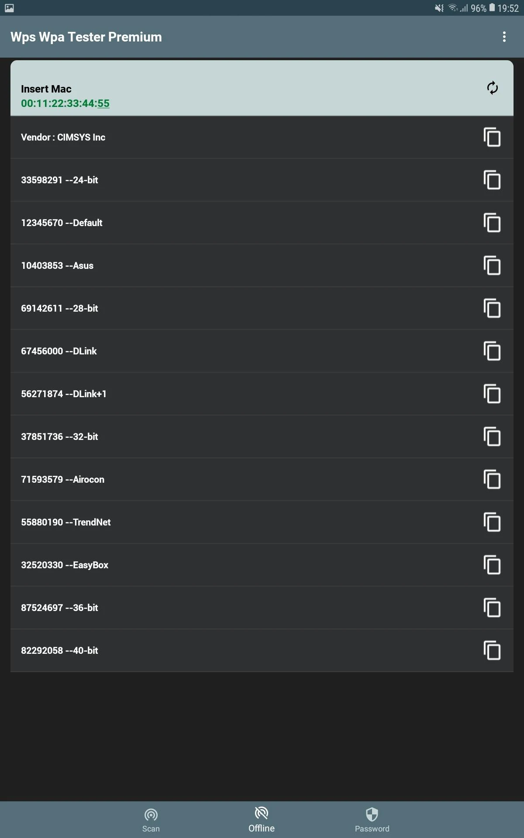Viewport: 524px width, 838px height.
Task: Copy the Vendor CIMSYS Inc entry
Action: pos(492,137)
